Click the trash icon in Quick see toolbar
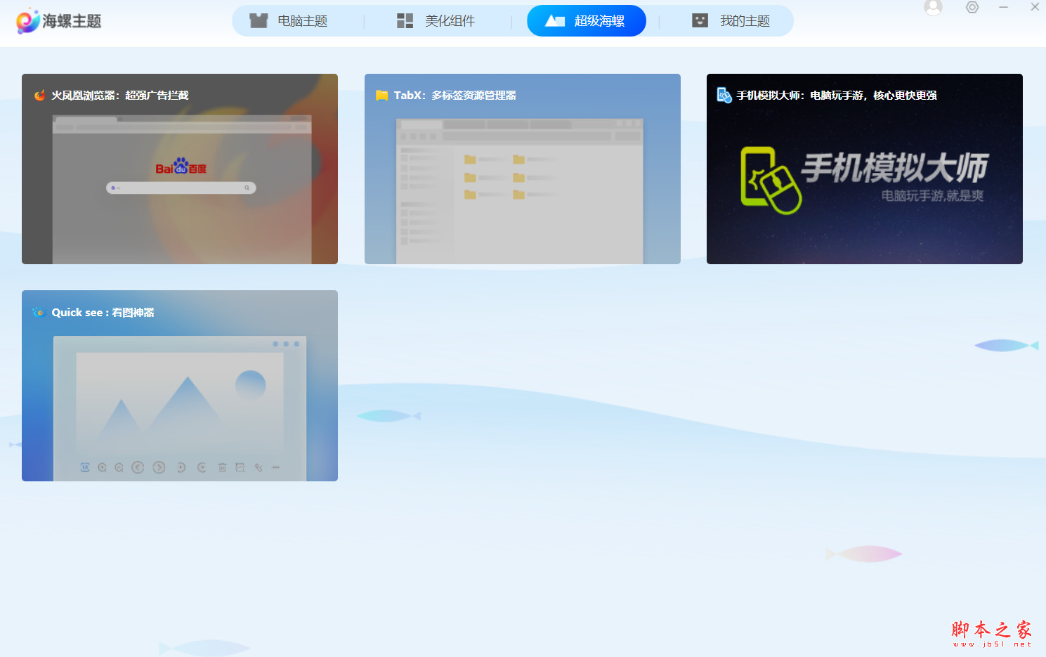 click(x=222, y=467)
